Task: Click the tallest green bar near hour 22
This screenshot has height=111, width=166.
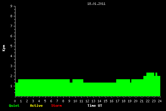Action: (150, 84)
